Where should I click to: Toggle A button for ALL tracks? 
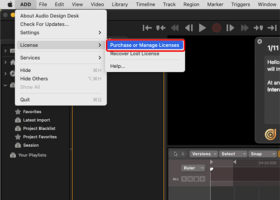tap(203, 179)
